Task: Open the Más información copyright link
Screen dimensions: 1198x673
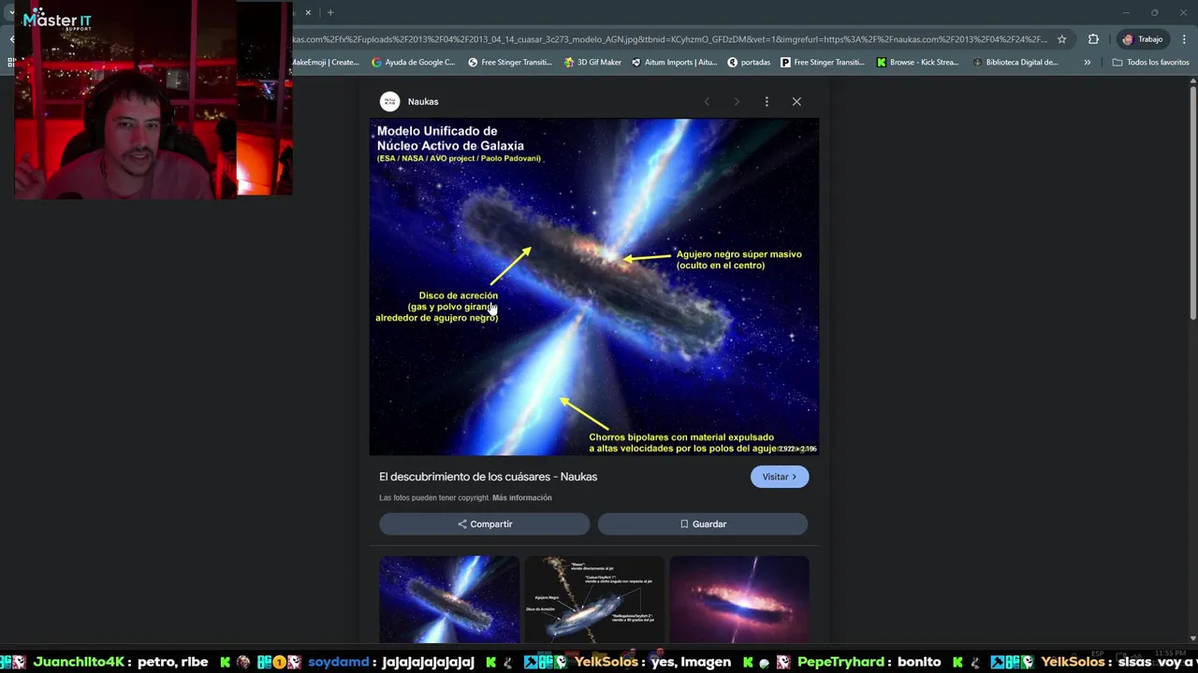Action: coord(522,498)
